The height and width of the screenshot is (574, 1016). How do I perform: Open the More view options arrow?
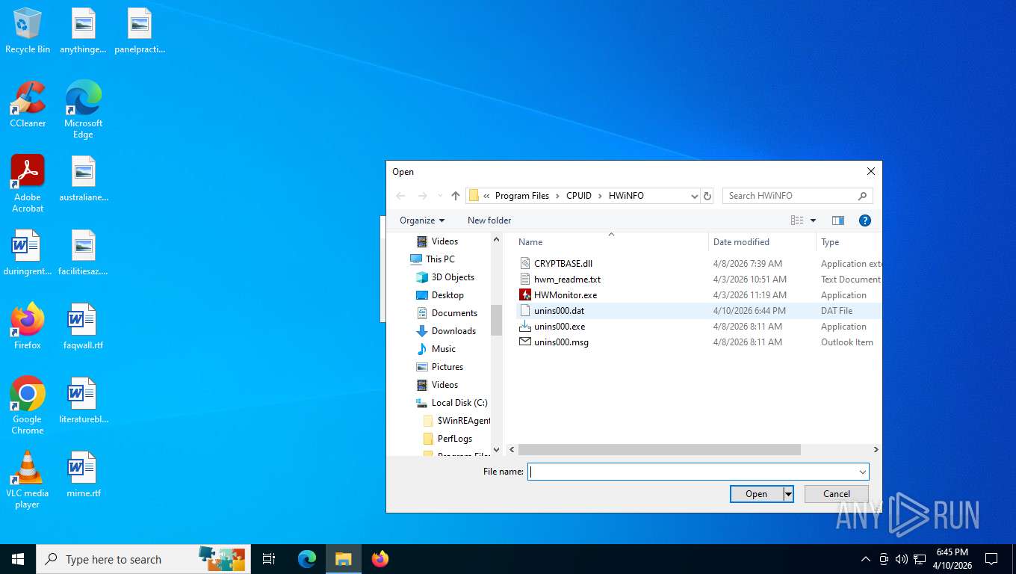pos(813,220)
